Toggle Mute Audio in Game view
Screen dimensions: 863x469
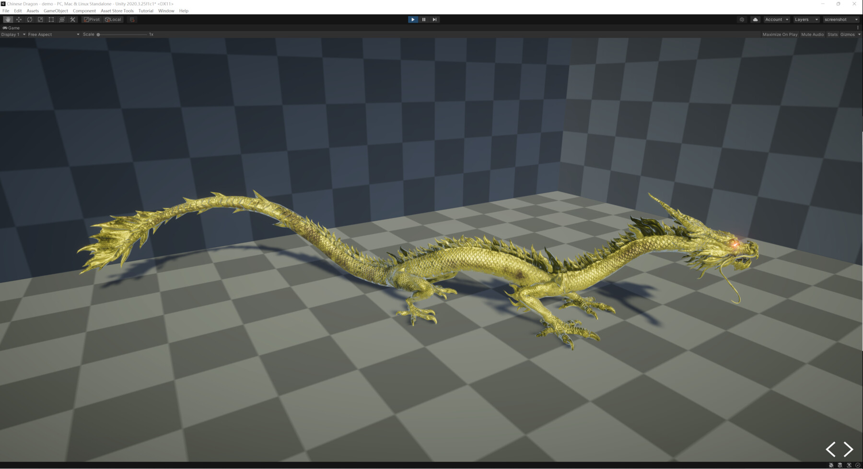(x=812, y=34)
